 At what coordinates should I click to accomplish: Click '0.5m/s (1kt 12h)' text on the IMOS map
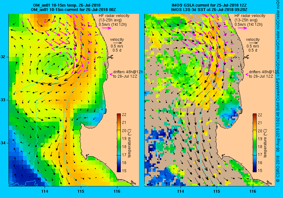249,25
